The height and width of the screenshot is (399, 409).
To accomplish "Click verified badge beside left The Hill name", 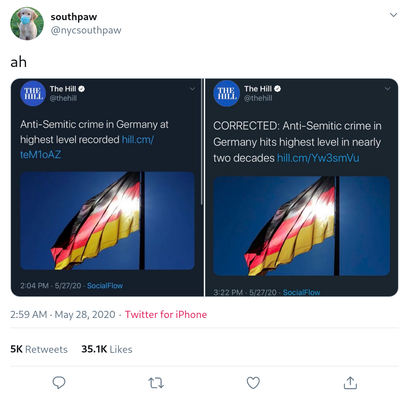I will click(81, 89).
